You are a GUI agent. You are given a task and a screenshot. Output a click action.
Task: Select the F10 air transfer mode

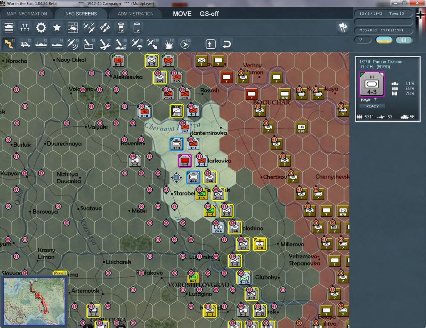click(153, 44)
